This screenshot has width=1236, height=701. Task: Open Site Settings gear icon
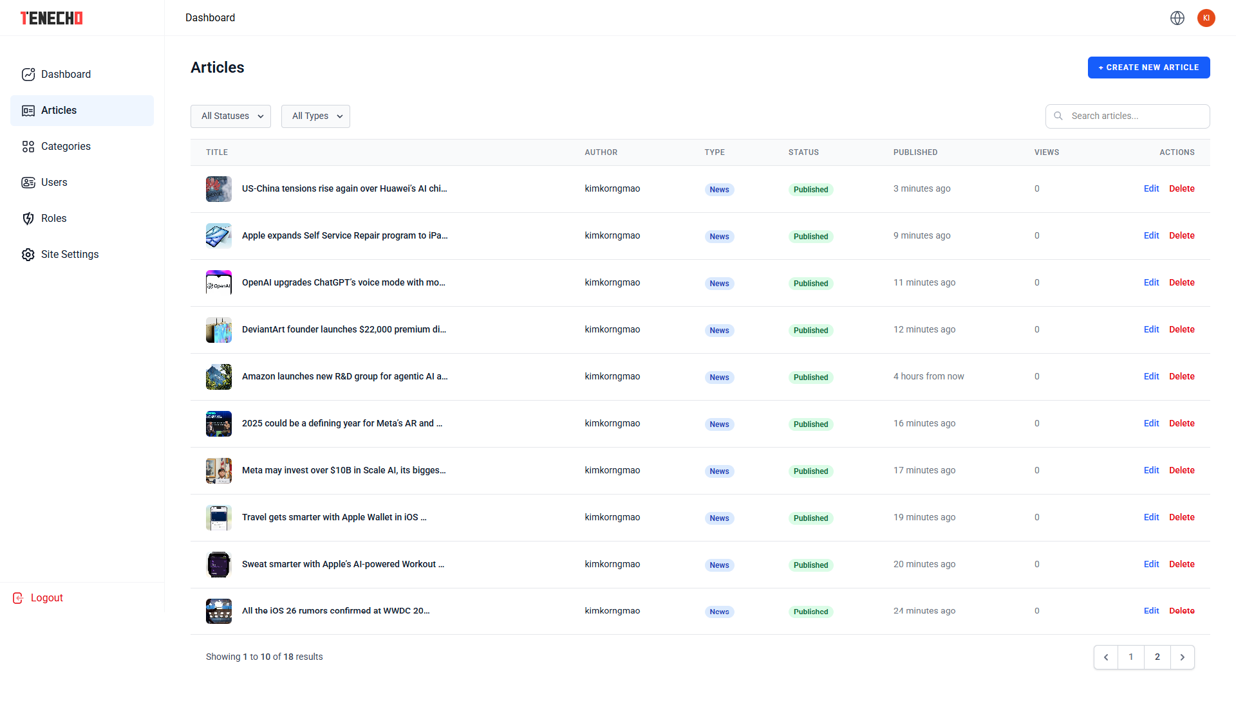coord(28,255)
